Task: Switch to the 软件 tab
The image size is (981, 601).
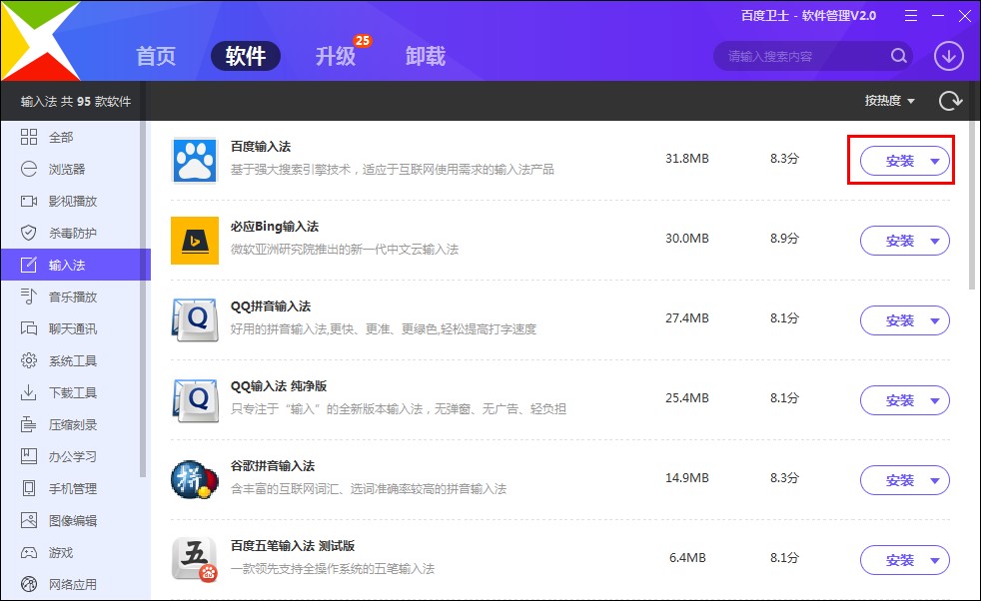Action: [x=246, y=56]
